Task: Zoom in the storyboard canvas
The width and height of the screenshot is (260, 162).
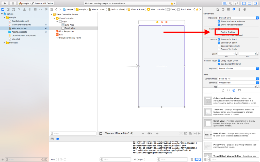Action: click(x=157, y=133)
